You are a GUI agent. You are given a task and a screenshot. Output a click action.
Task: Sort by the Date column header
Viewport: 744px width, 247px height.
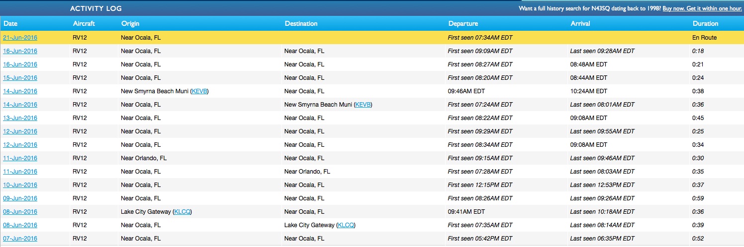click(x=10, y=23)
